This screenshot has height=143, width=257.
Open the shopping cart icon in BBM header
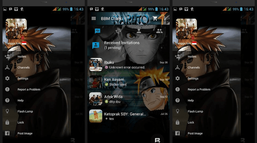[x=155, y=18]
